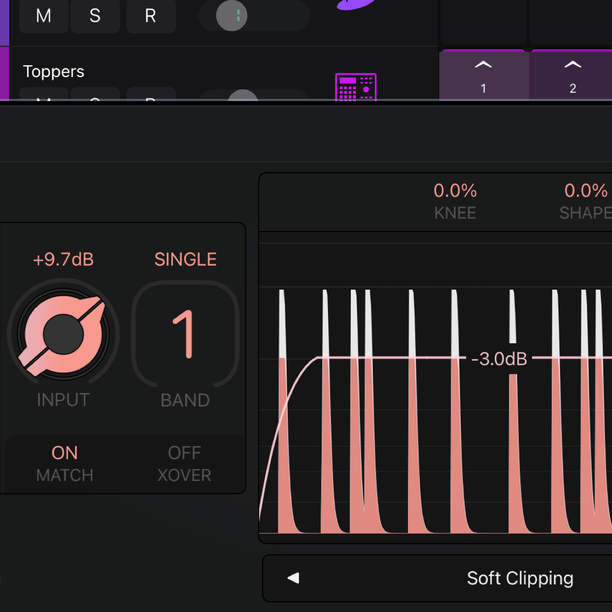Image resolution: width=612 pixels, height=612 pixels.
Task: Expand the chevron above cell column 1
Action: click(x=483, y=65)
